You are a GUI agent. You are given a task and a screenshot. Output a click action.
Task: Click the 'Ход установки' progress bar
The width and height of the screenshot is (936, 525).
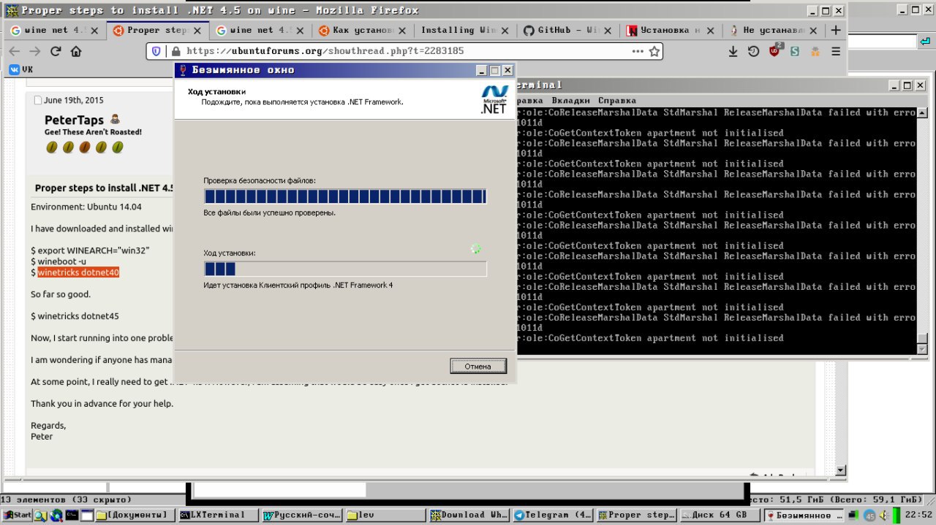click(345, 269)
